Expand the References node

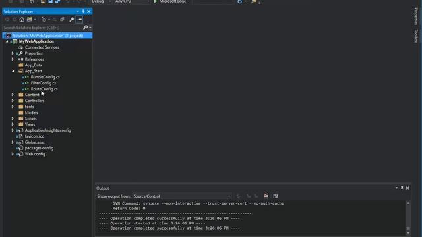13,59
